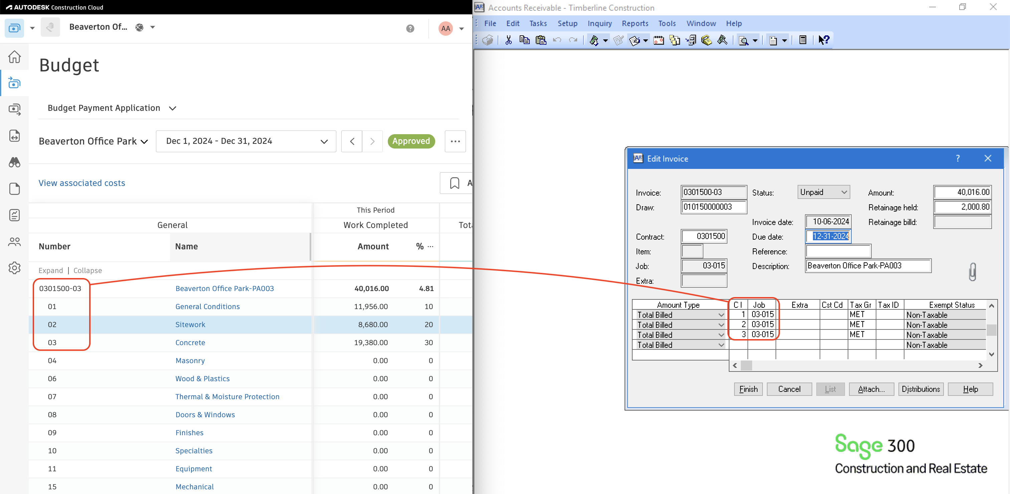Click Expand above the budget table
The image size is (1010, 494).
pyautogui.click(x=50, y=270)
